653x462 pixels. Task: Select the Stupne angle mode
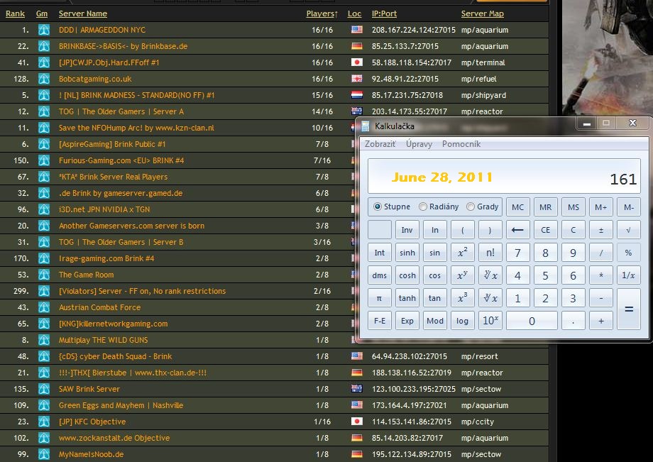coord(378,207)
